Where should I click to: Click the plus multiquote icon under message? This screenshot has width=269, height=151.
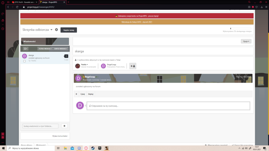tap(76, 94)
